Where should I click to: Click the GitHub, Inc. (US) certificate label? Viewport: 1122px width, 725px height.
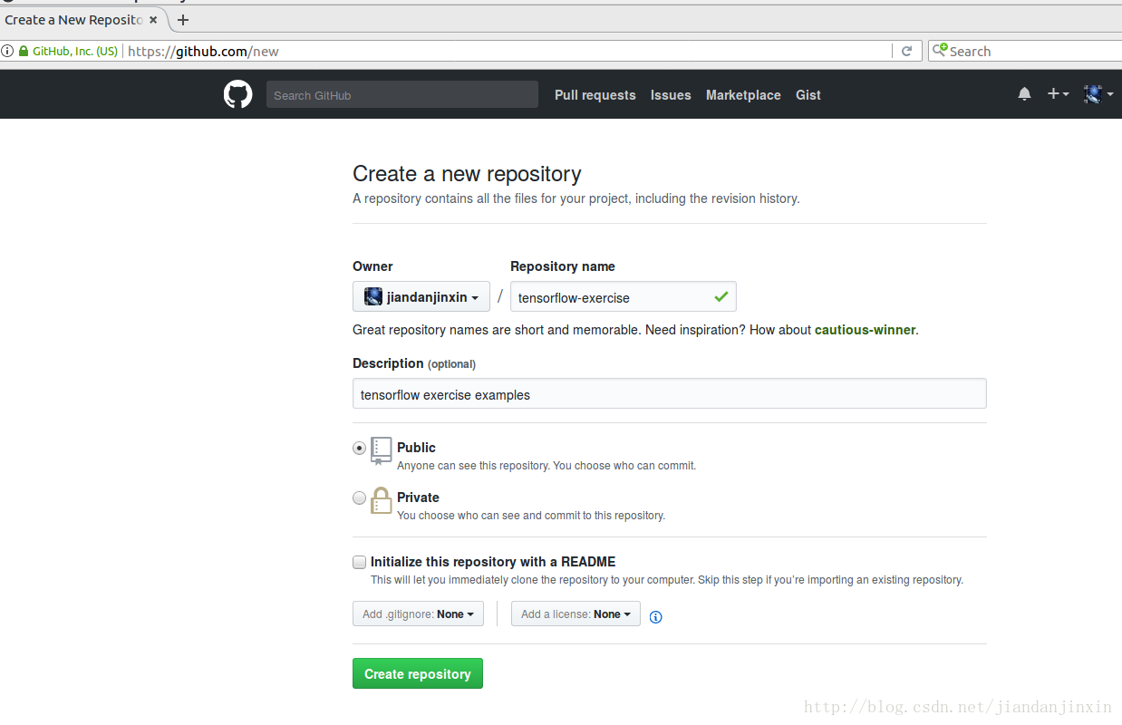[x=75, y=51]
